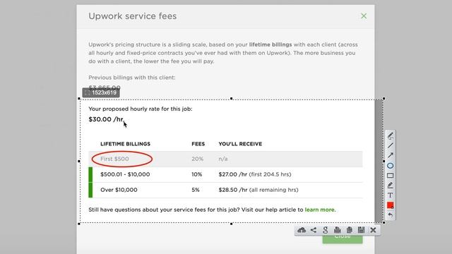
Task: Click the 10% fee value
Action: tap(196, 174)
